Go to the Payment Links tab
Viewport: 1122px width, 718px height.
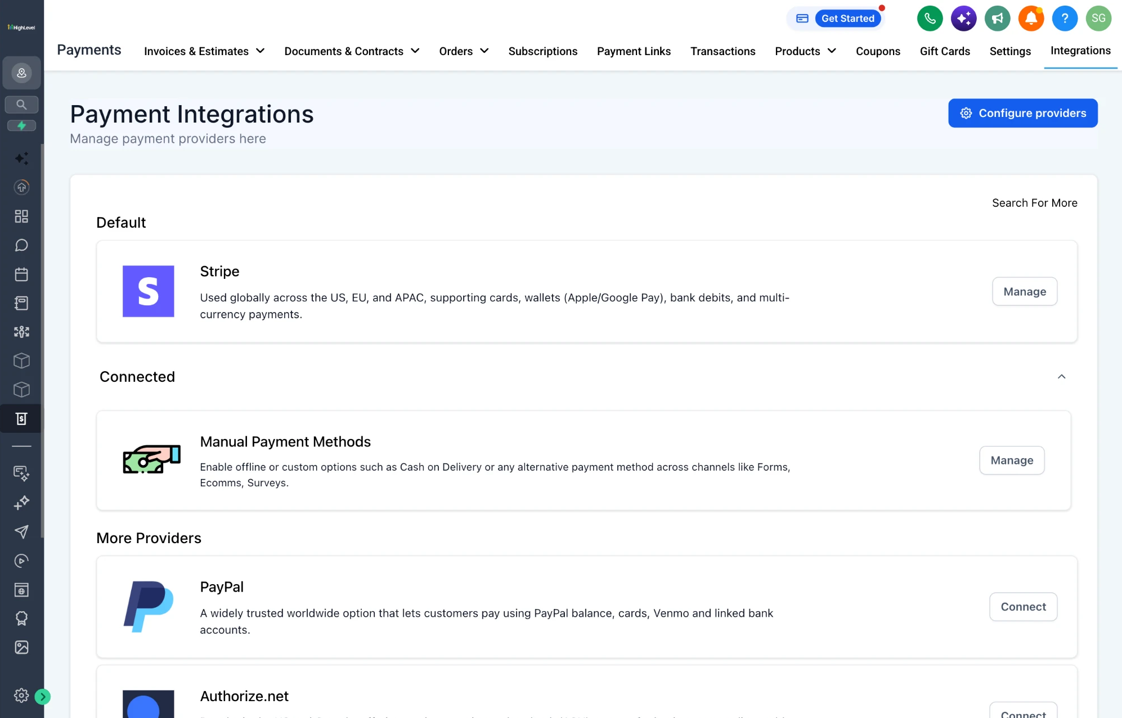[634, 51]
